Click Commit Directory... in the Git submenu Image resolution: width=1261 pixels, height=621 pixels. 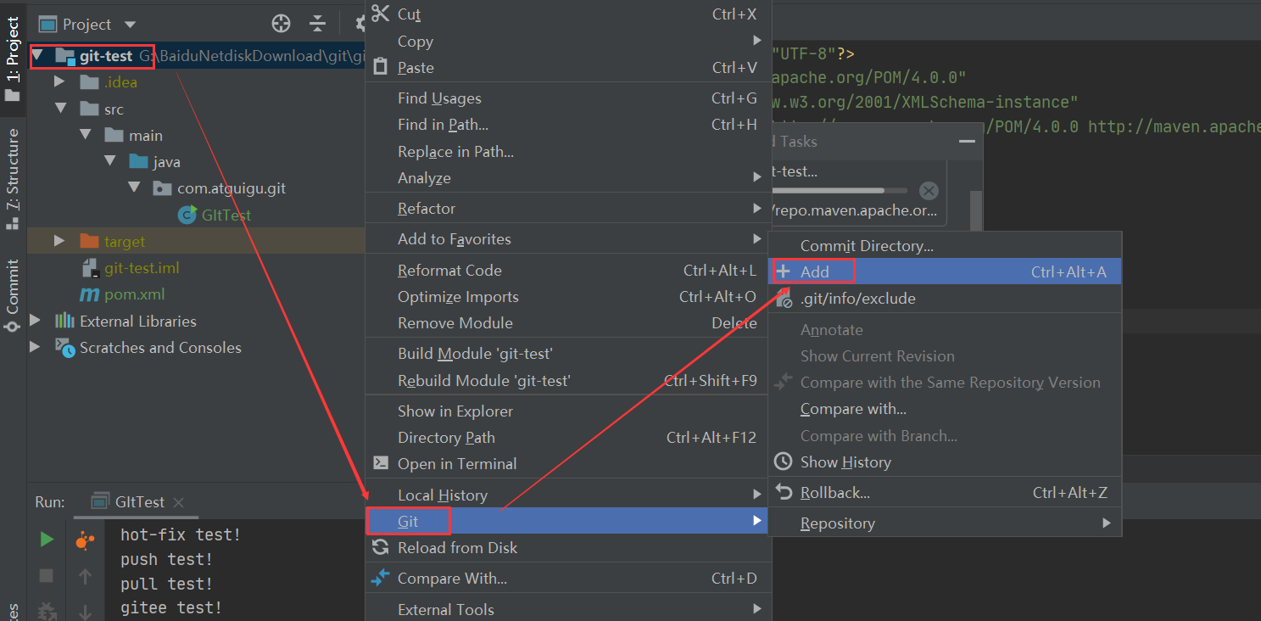[x=945, y=246]
